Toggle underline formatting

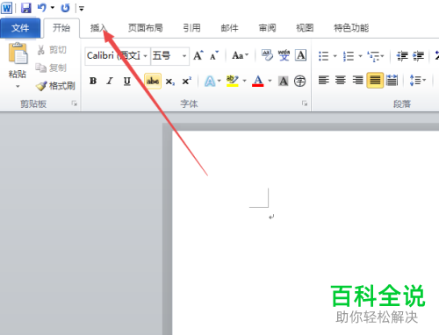pyautogui.click(x=127, y=81)
